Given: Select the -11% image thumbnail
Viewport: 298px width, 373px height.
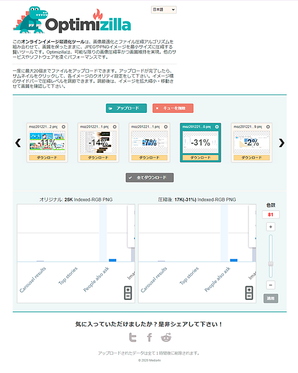Looking at the screenshot, I should pyautogui.click(x=47, y=142).
